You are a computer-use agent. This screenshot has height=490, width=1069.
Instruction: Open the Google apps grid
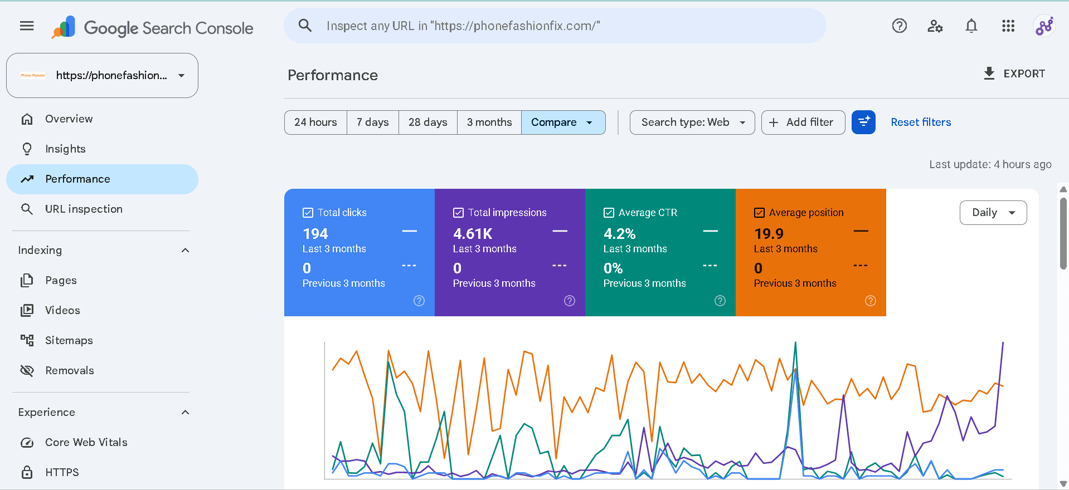[1008, 26]
